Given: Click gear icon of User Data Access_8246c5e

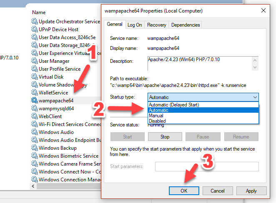Looking at the screenshot, I should pyautogui.click(x=35, y=37).
